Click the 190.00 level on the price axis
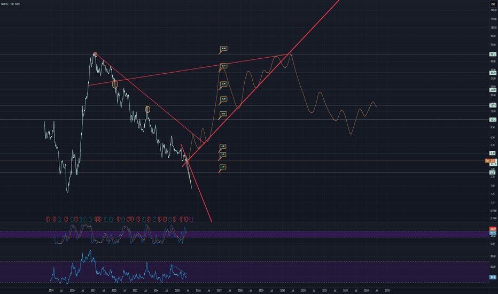The height and width of the screenshot is (294, 498). [x=494, y=11]
